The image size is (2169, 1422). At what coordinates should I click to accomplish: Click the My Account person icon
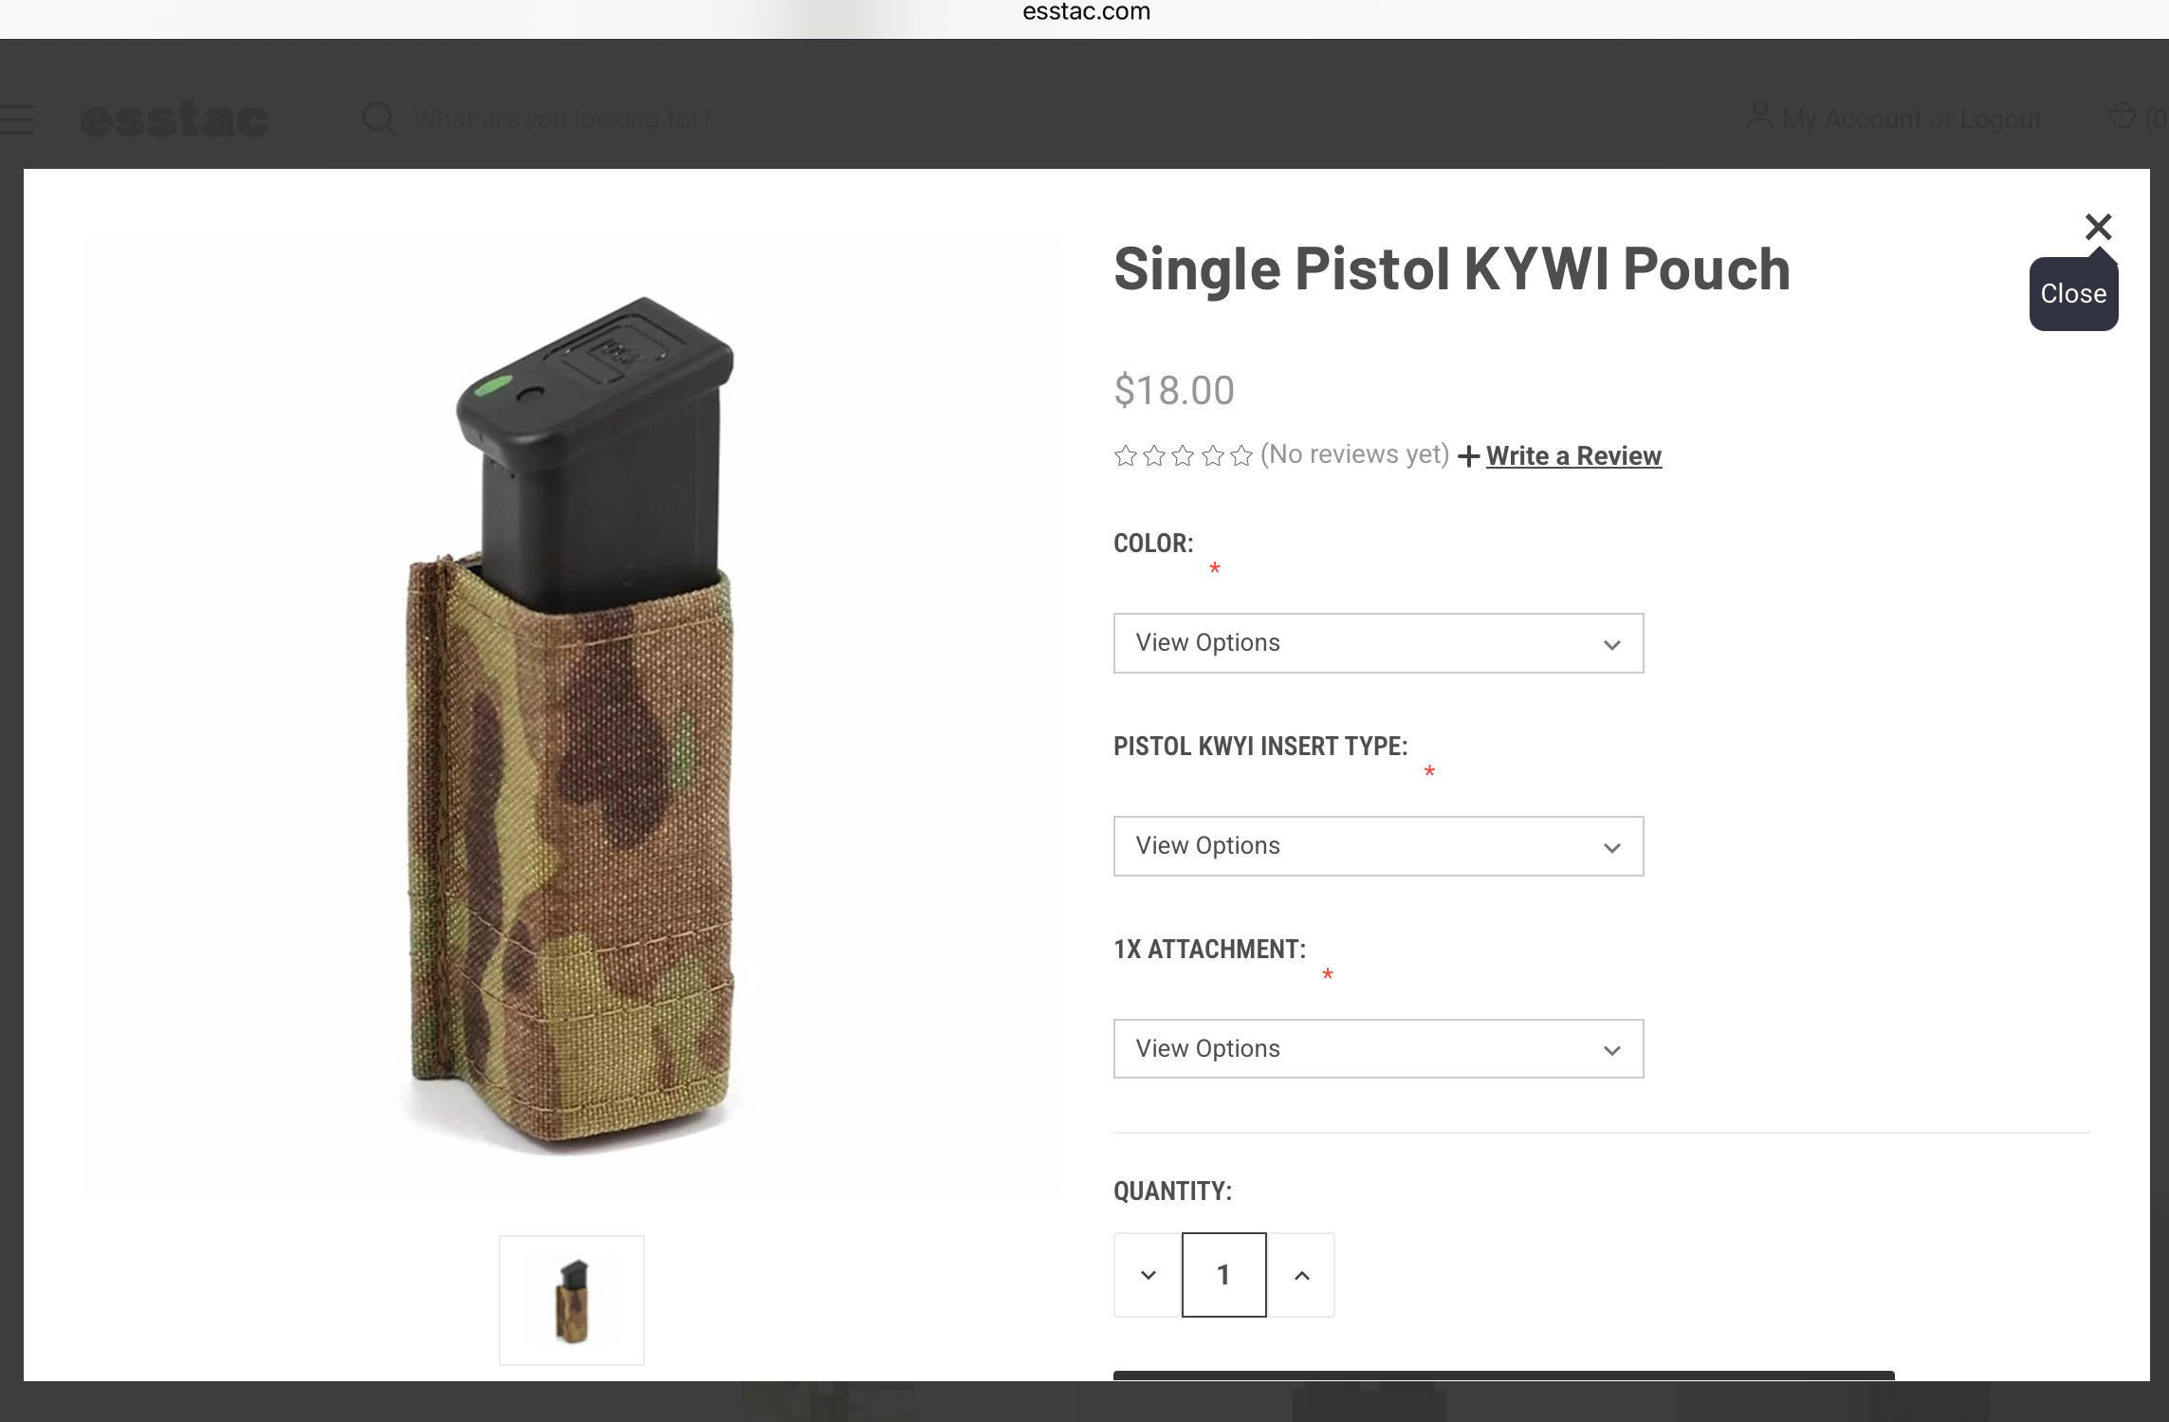1759,117
